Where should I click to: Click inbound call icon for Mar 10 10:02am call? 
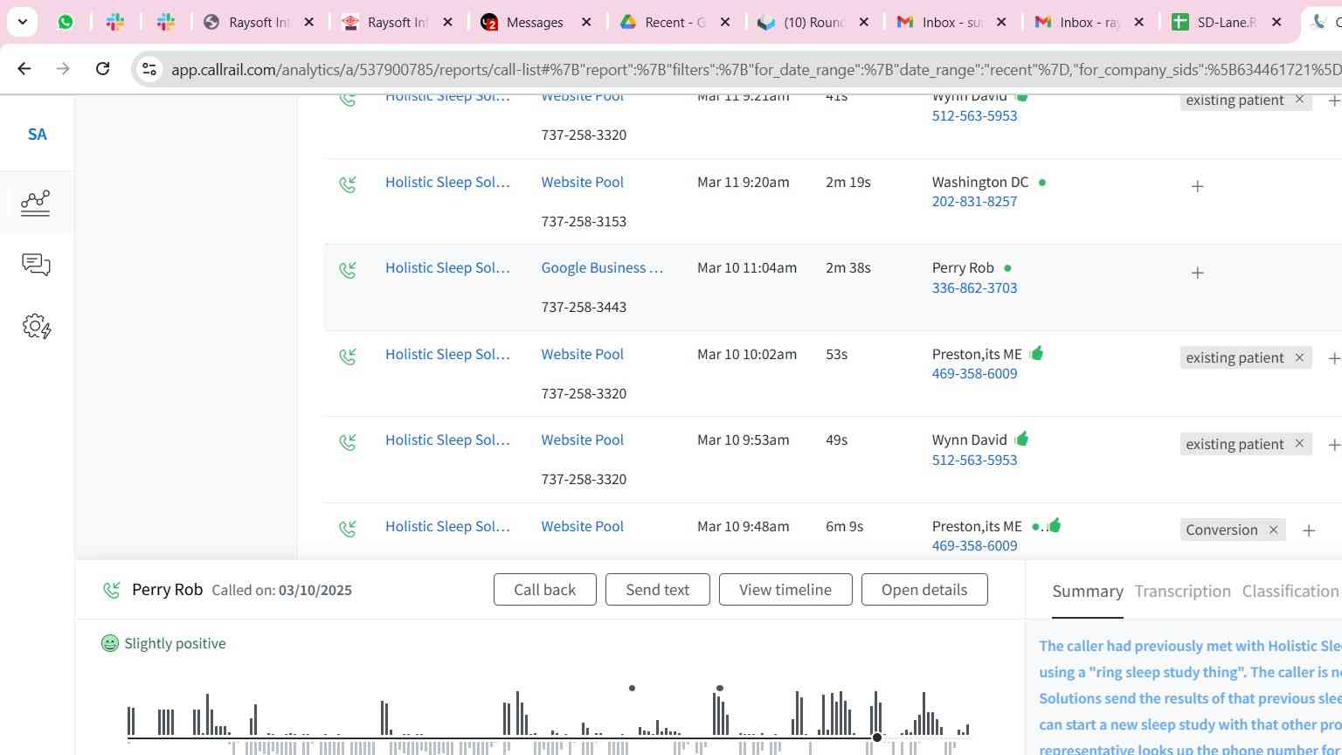[348, 357]
